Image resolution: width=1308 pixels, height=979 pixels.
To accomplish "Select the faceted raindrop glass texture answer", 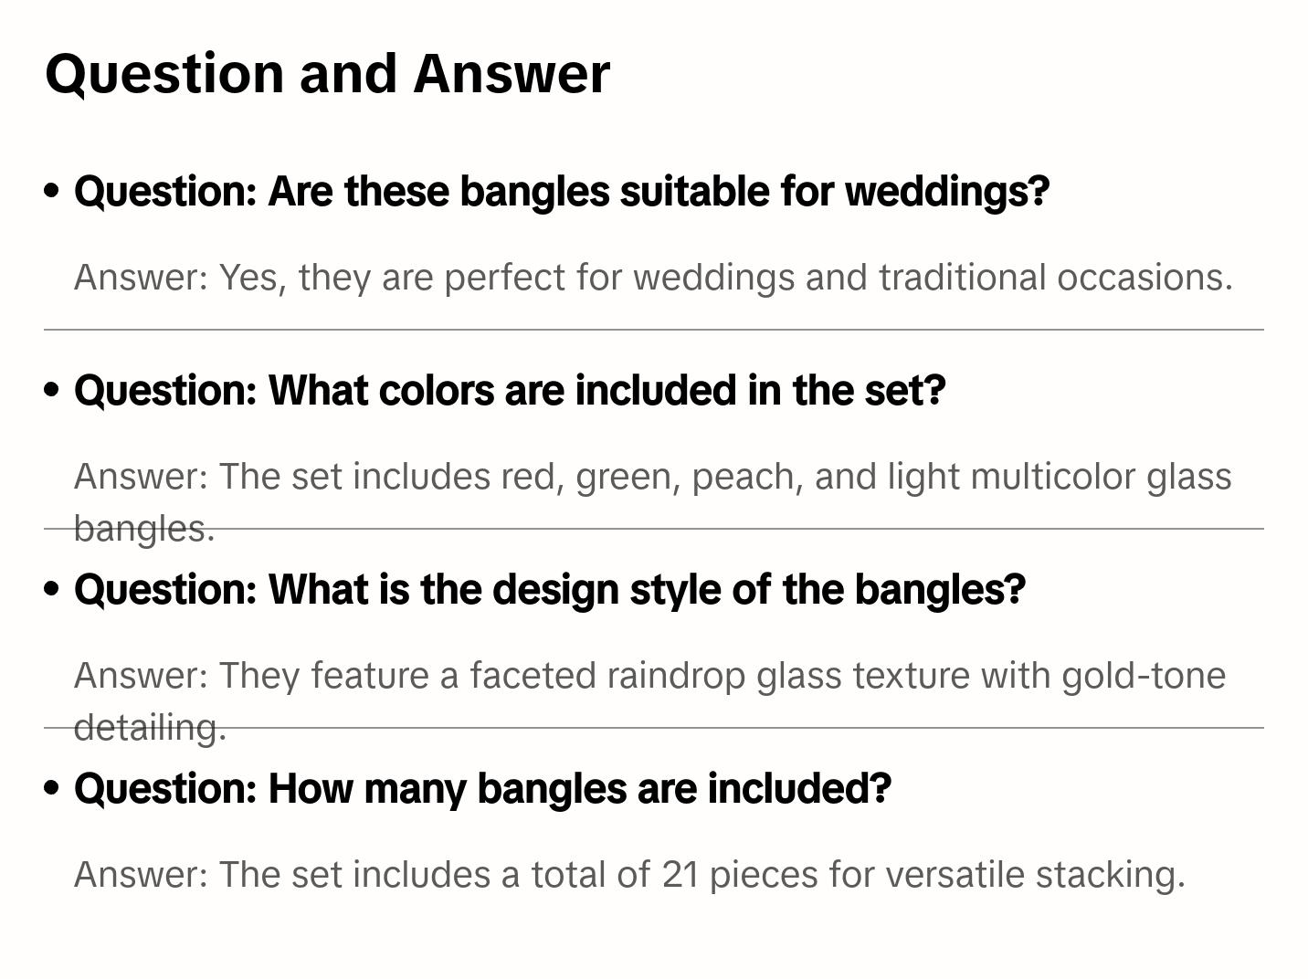I will [649, 676].
